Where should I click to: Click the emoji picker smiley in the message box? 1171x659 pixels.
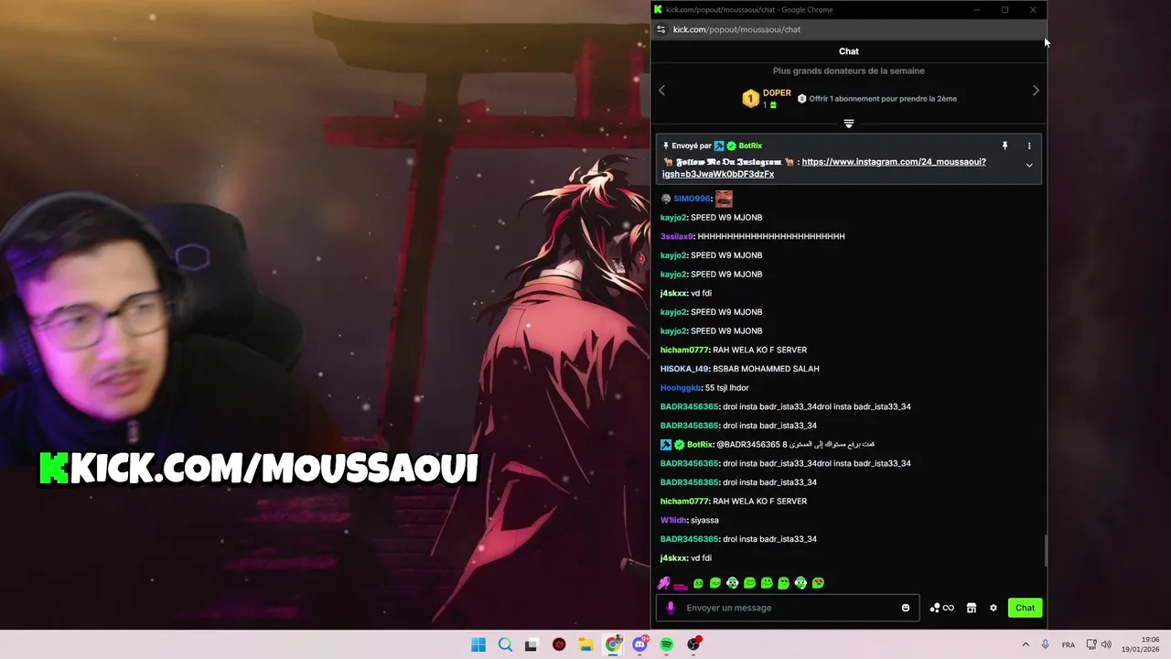pyautogui.click(x=906, y=608)
